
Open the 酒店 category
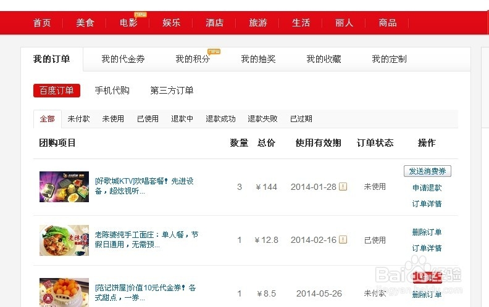point(215,23)
